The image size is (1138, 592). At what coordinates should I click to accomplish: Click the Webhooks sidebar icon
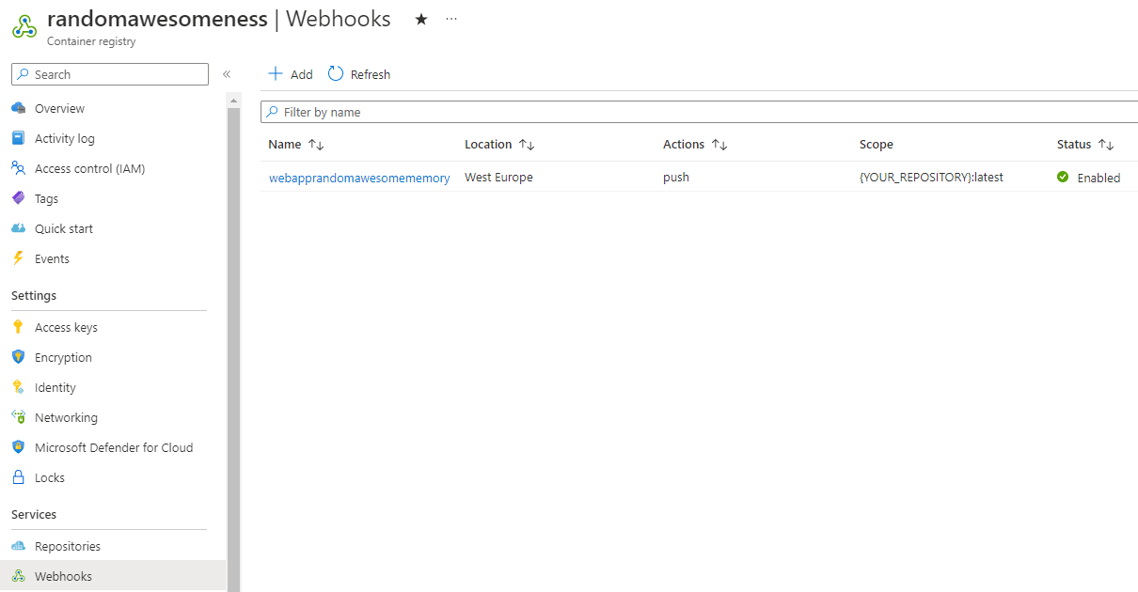(18, 576)
